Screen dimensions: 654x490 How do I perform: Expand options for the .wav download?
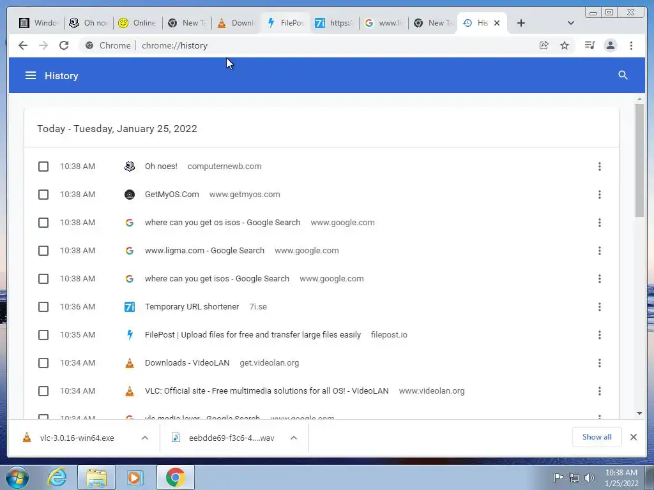tap(294, 438)
